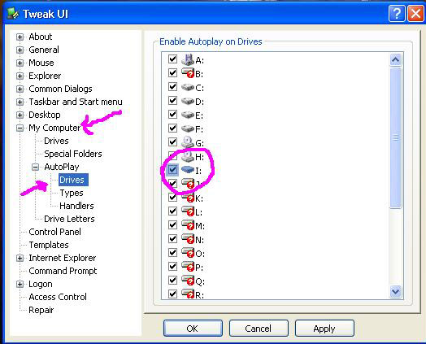426x344 pixels.
Task: Select Special Folders in tree
Action: tap(73, 154)
